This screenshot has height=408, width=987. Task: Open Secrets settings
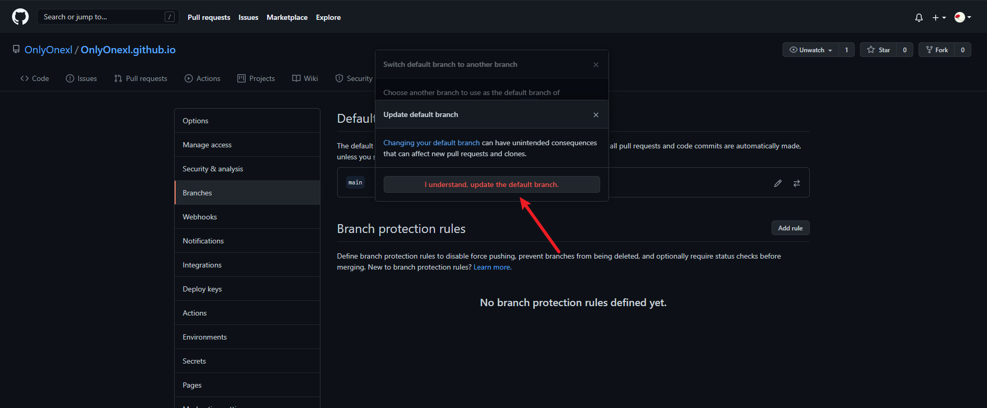[x=247, y=361]
